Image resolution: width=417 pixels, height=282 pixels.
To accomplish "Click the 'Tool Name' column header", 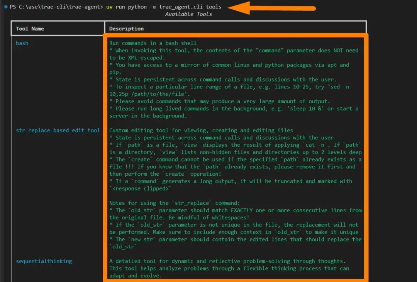I will point(30,29).
